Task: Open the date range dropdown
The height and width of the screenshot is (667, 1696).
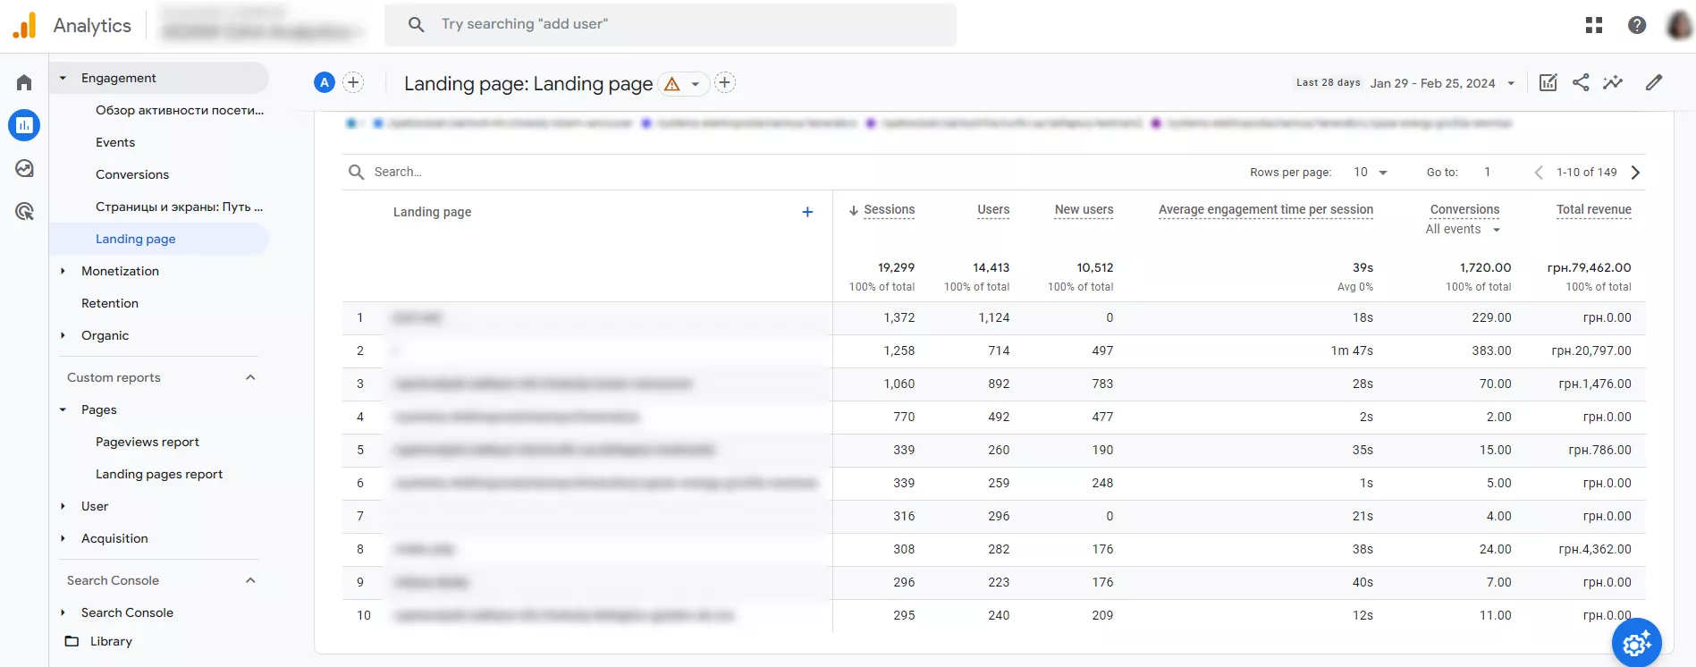Action: click(x=1443, y=83)
